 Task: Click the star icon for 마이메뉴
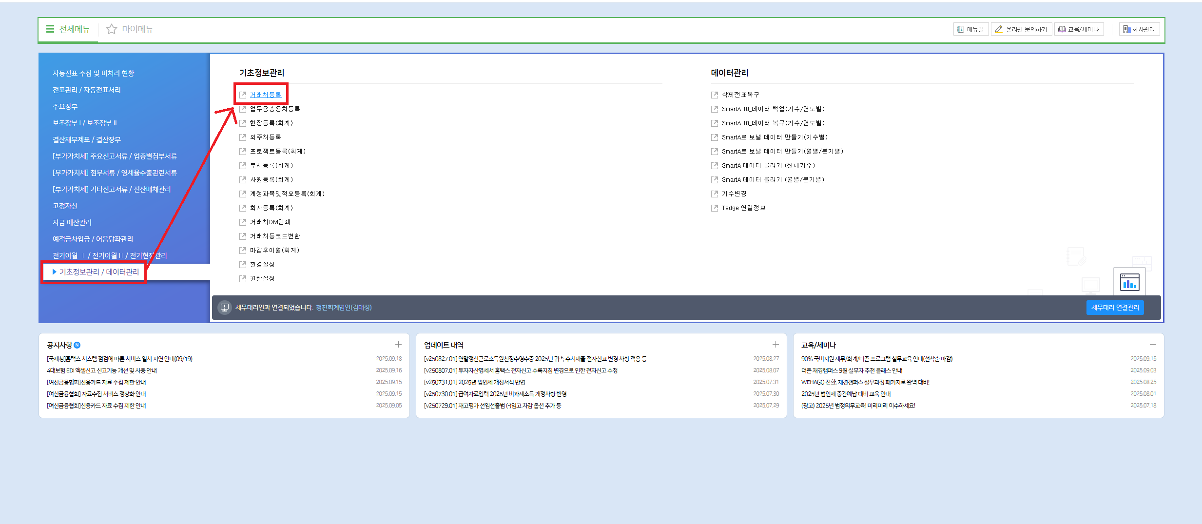(x=112, y=29)
